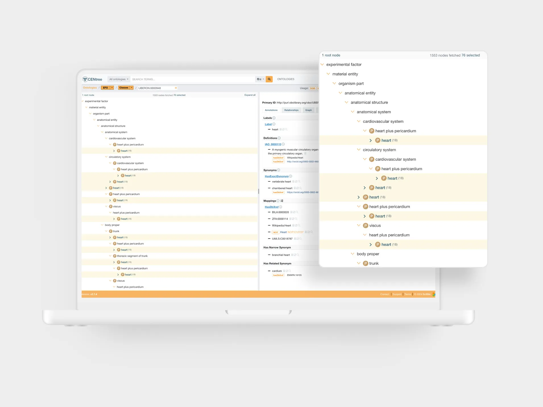This screenshot has height=407, width=543.
Task: Open the EFO dropdown arrow in breadcrumb
Action: [112, 88]
